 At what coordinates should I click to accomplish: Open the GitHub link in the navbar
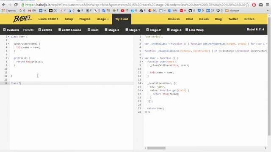249,19
